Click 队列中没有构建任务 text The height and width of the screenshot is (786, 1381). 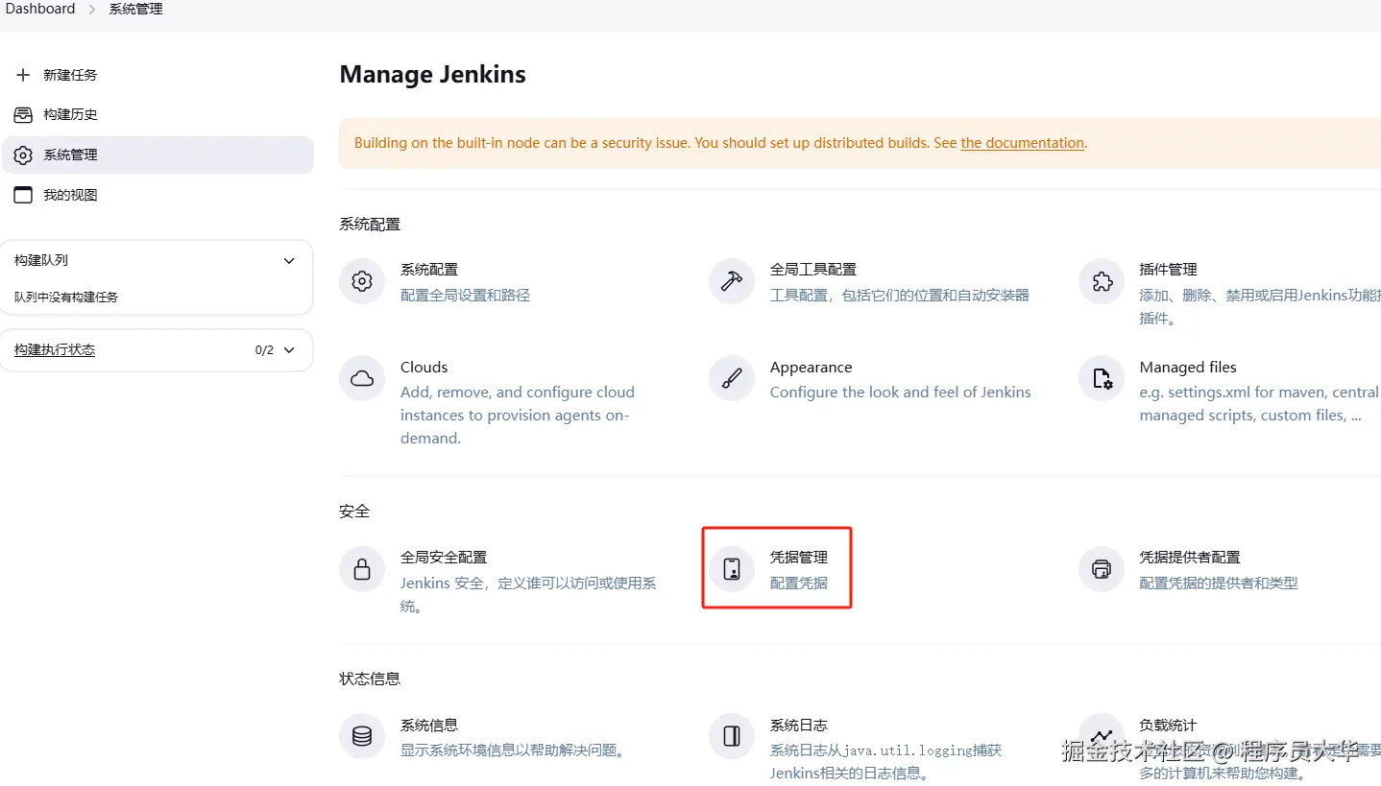click(66, 298)
